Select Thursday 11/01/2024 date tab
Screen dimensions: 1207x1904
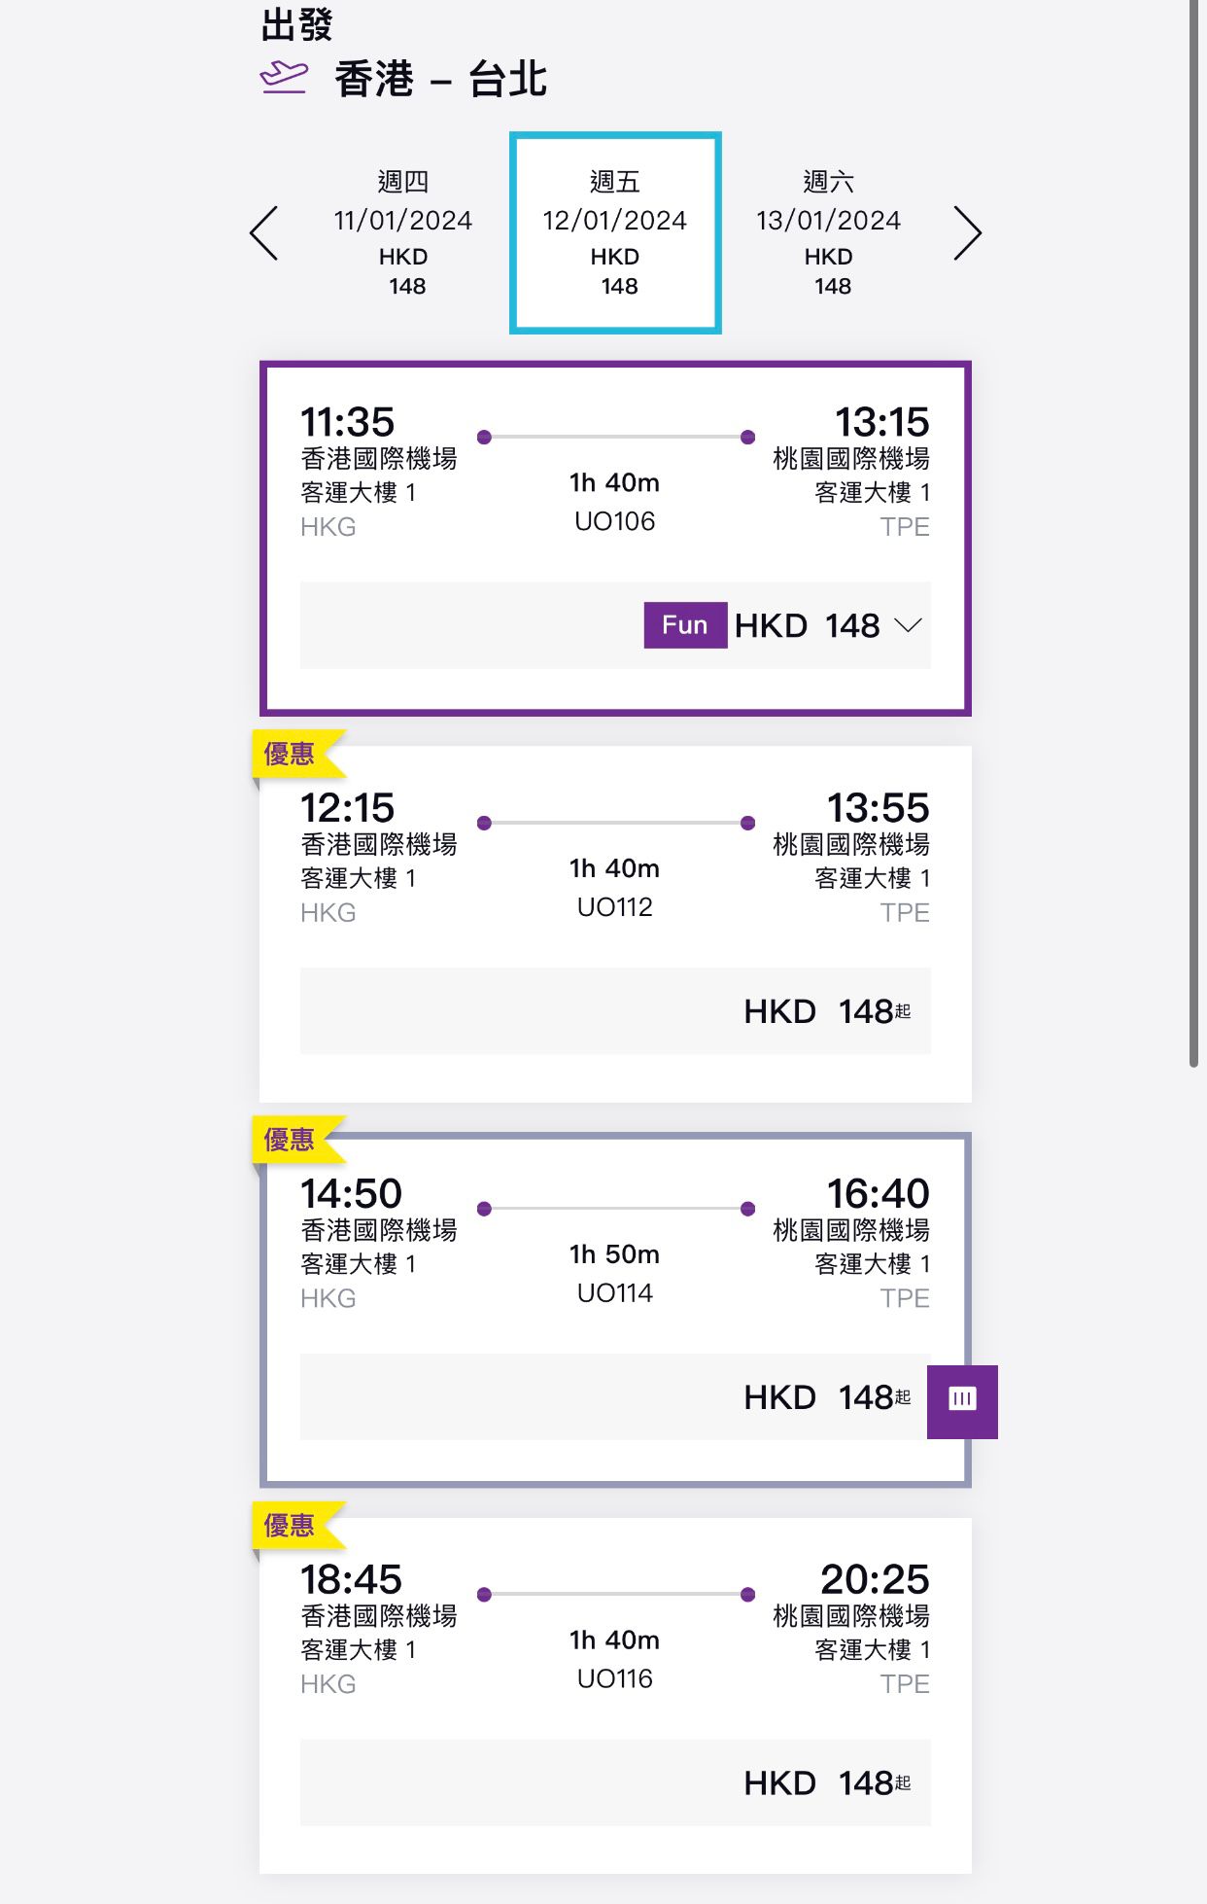tap(403, 233)
